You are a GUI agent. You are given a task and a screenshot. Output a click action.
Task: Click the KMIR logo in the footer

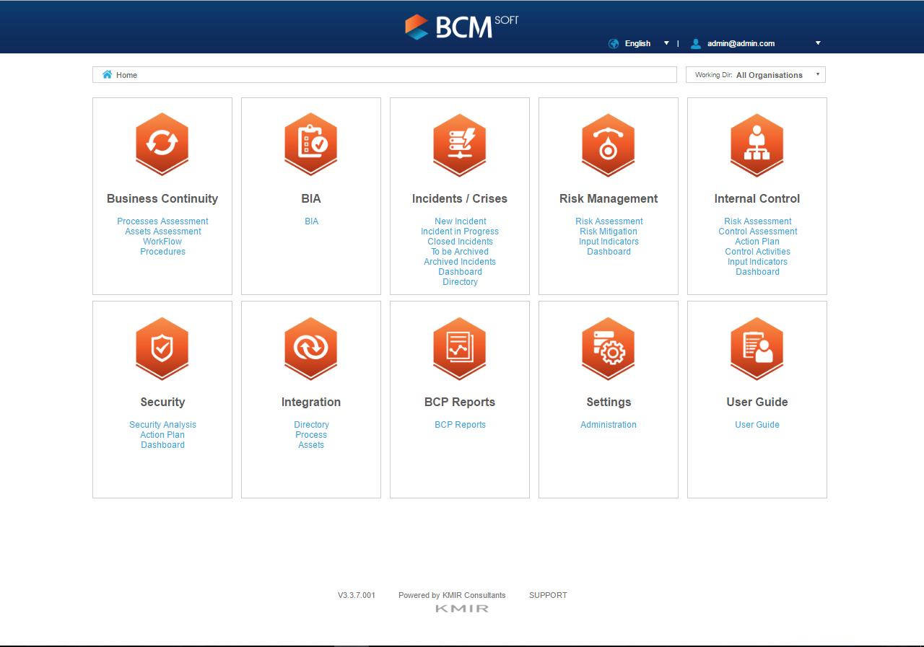coord(460,607)
